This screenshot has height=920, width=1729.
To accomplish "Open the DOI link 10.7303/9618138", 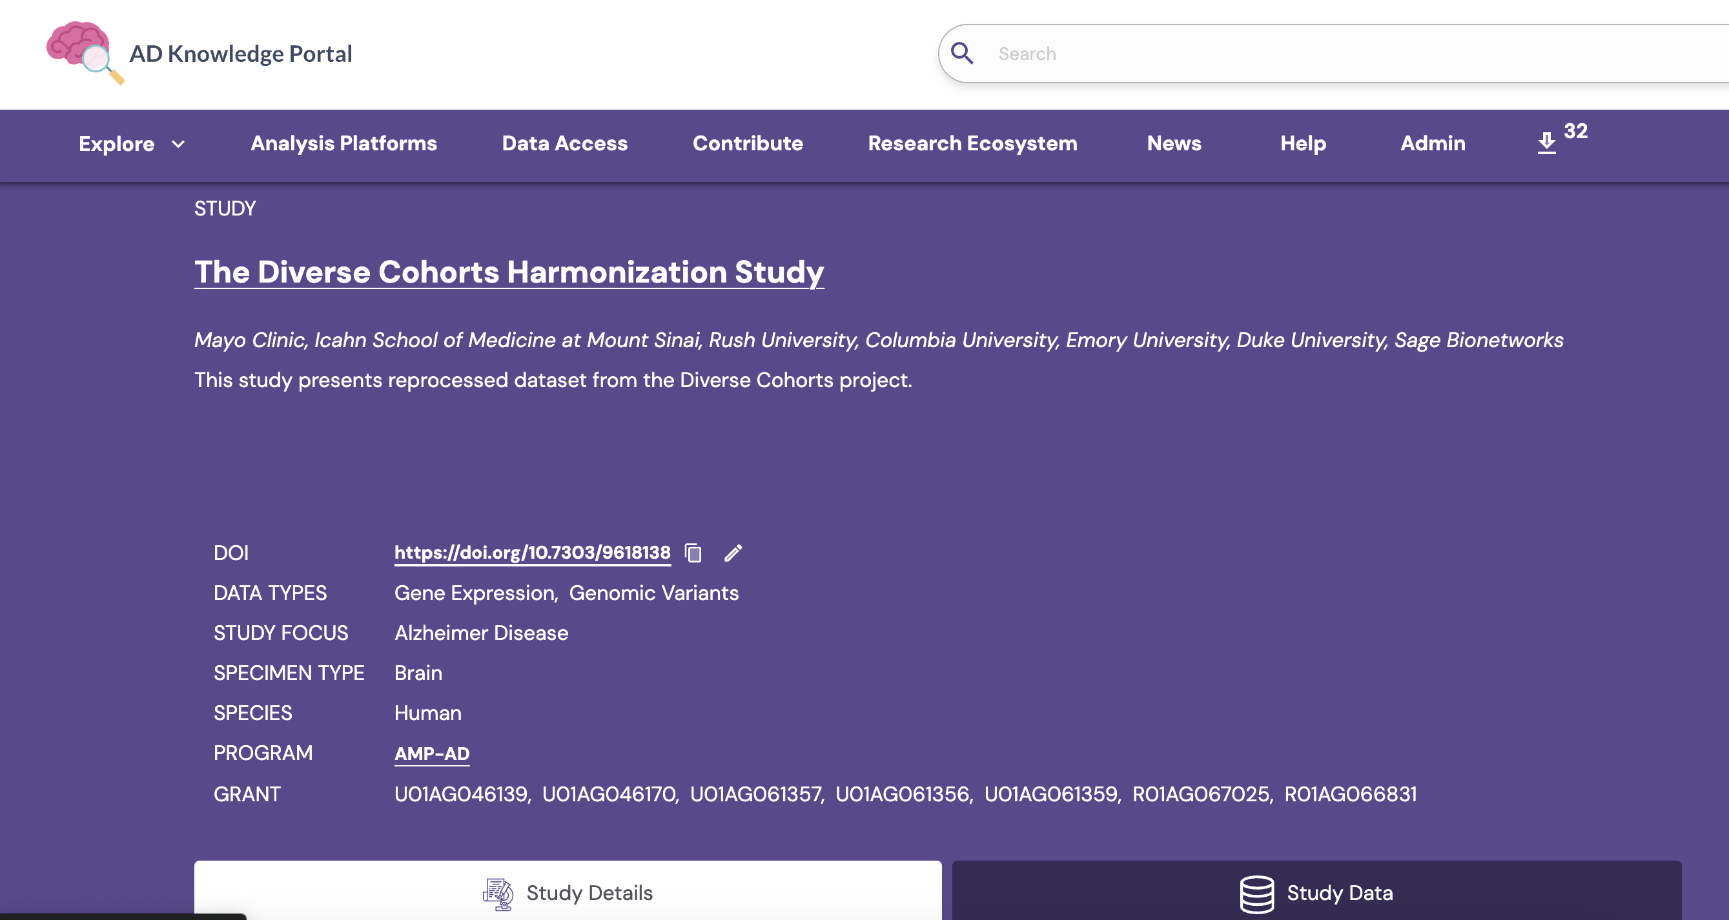I will pos(532,552).
